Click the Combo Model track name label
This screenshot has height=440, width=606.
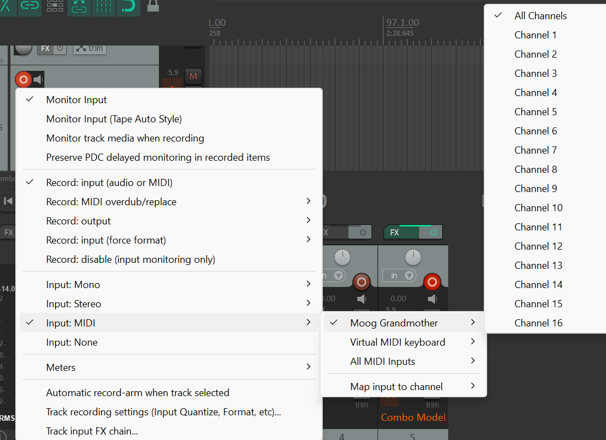click(413, 417)
